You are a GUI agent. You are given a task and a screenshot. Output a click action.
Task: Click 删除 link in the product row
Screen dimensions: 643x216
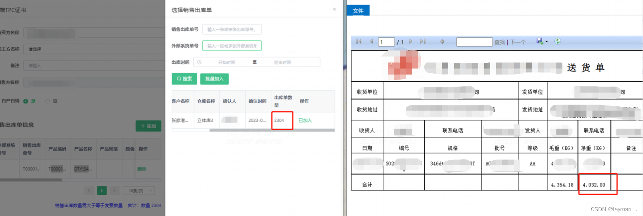[142, 169]
